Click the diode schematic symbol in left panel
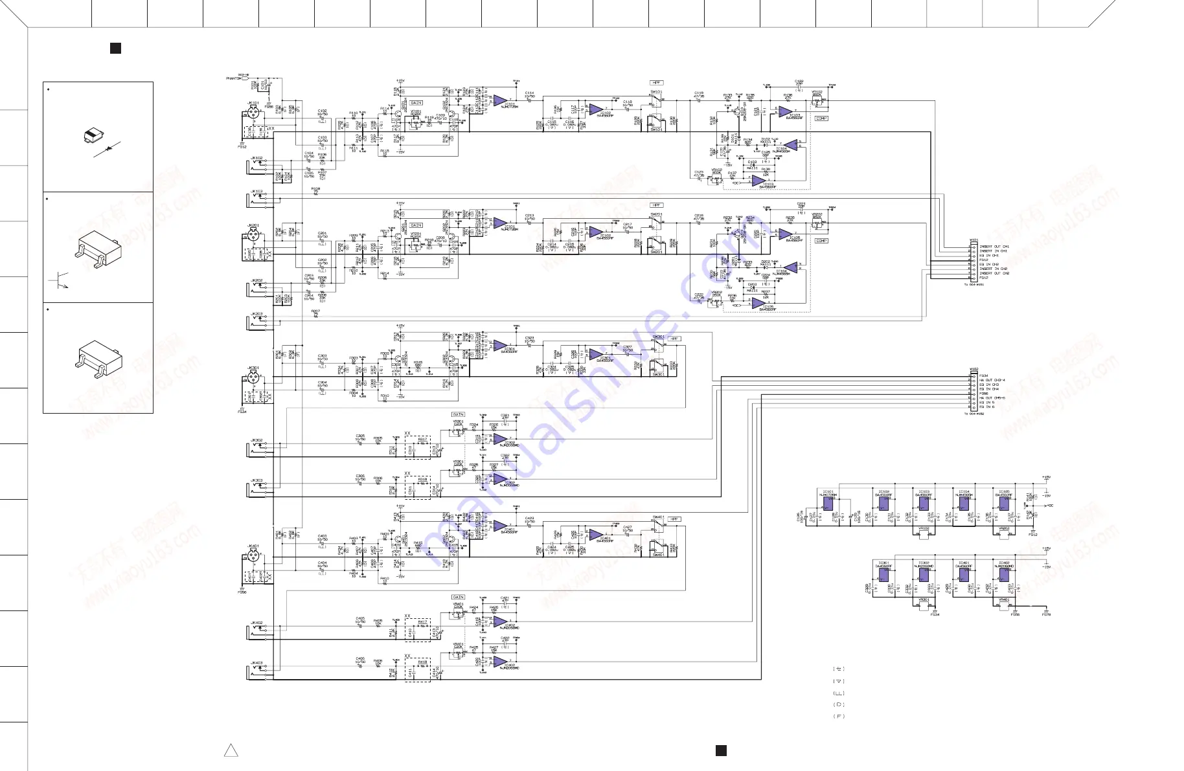Viewport: 1184px width, 771px height. coord(106,150)
